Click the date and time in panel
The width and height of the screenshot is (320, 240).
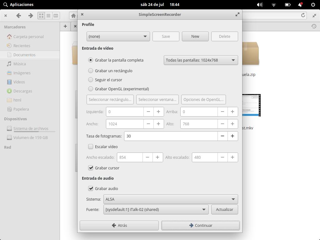tap(160, 4)
